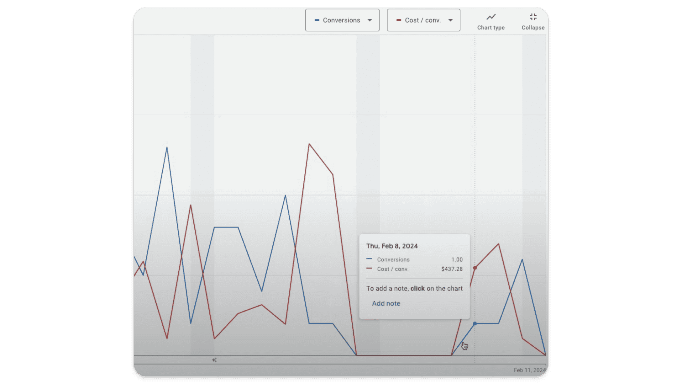The image size is (682, 384).
Task: Click the Add note link
Action: (386, 303)
